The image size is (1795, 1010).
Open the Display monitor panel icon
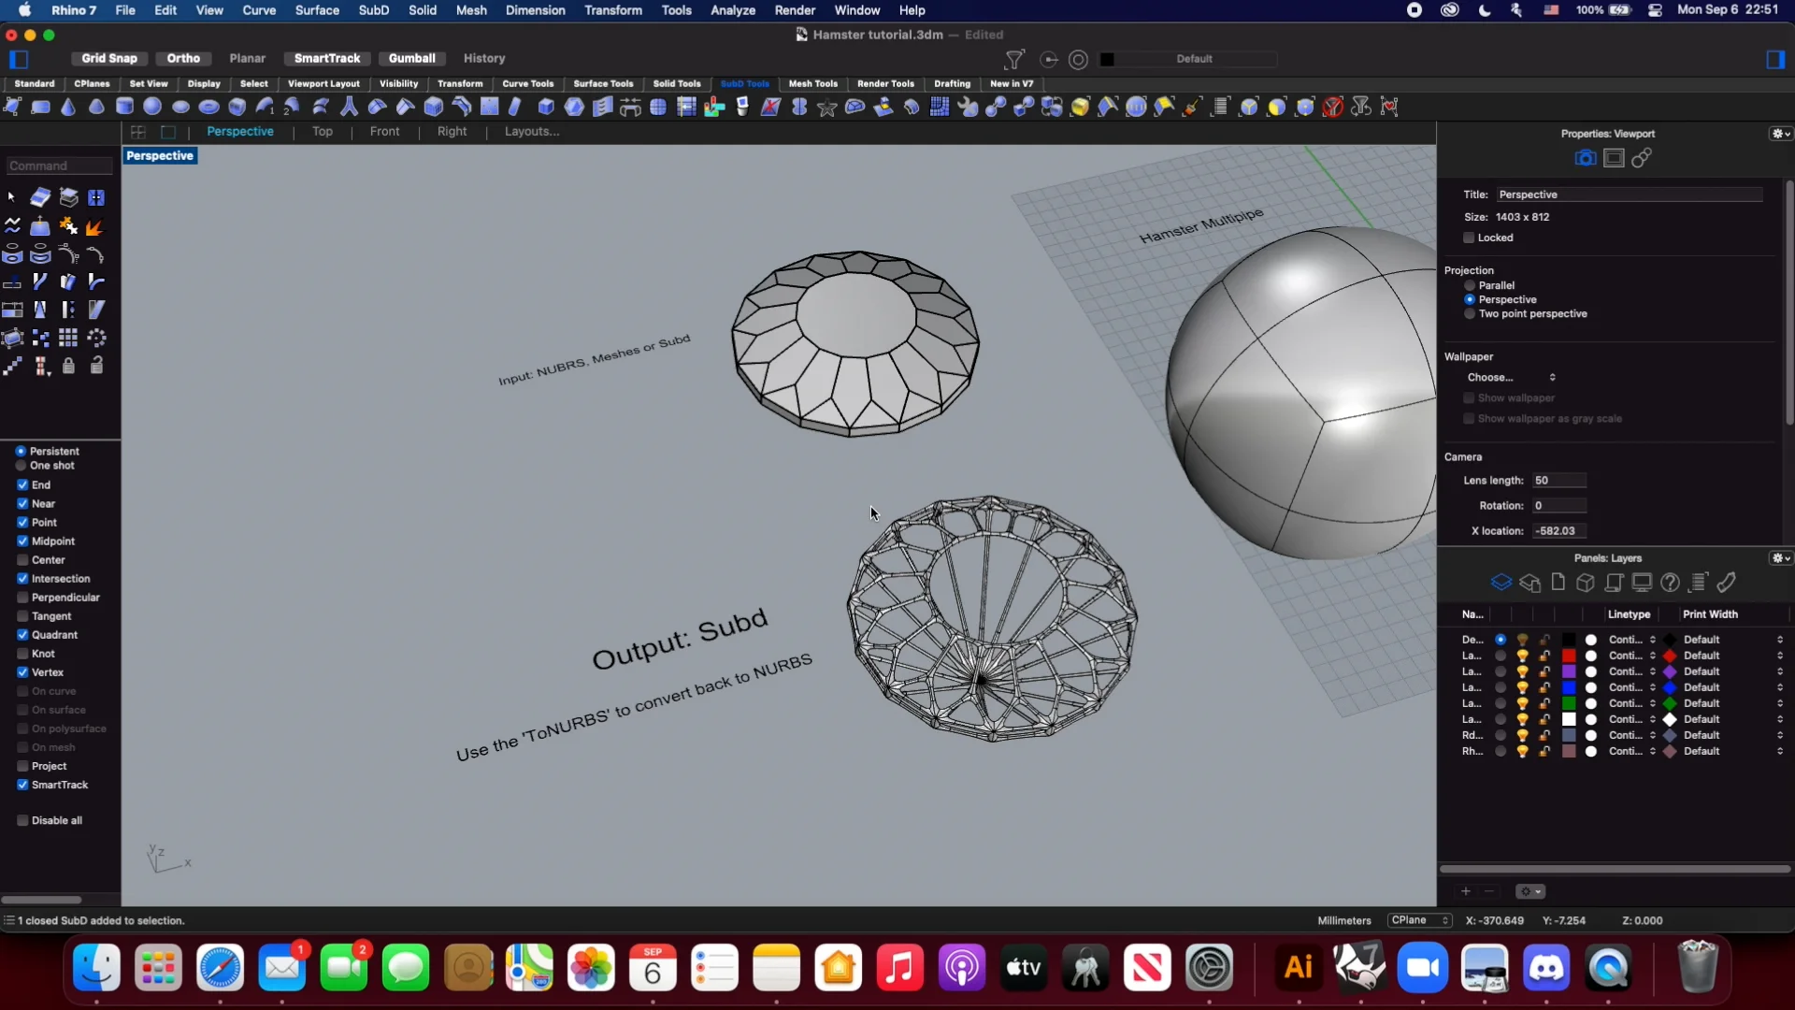[1642, 583]
